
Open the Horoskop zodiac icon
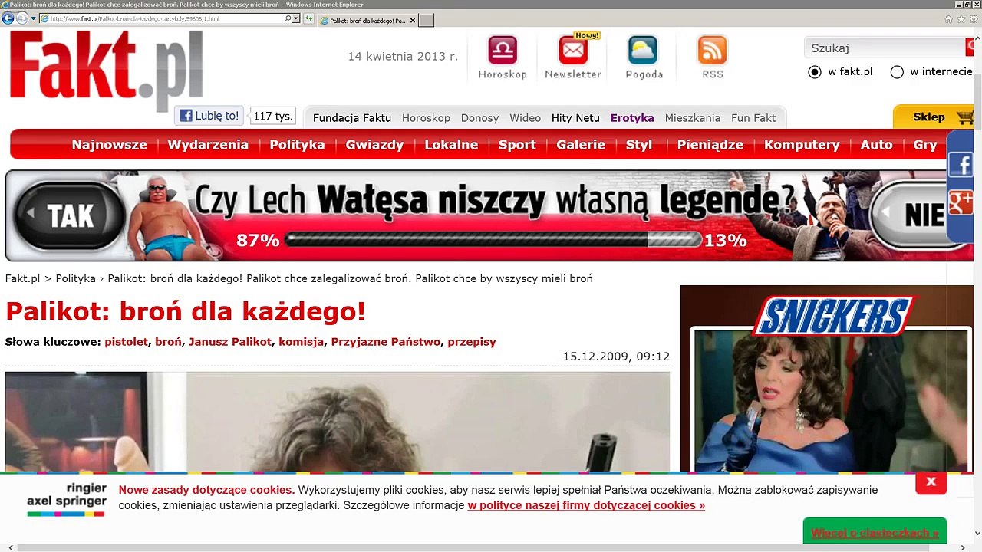click(503, 51)
